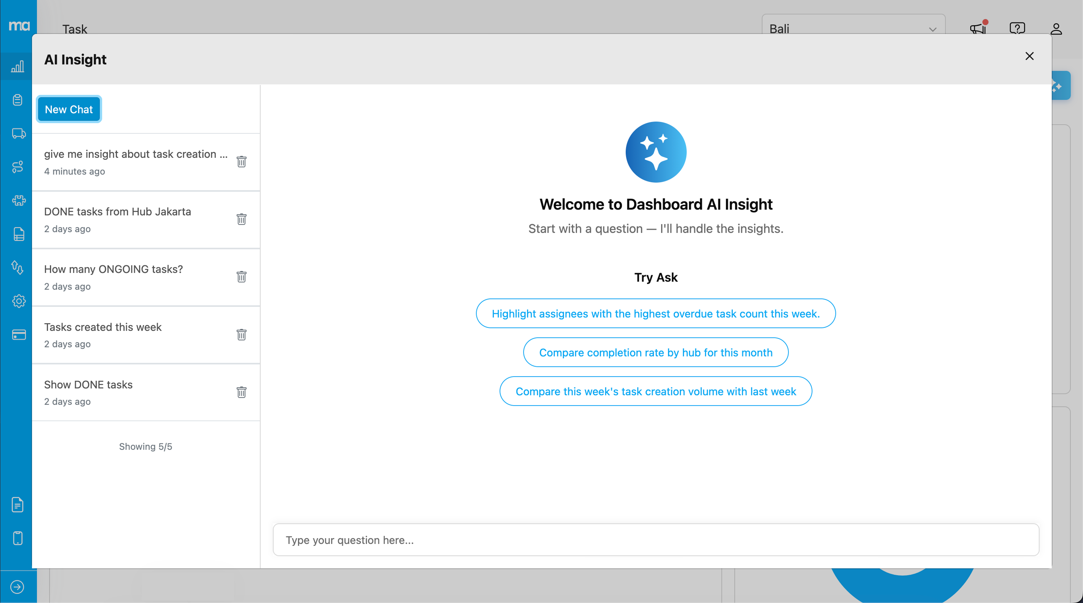Delete the 'Tasks created this week' conversation
The height and width of the screenshot is (603, 1083).
241,335
